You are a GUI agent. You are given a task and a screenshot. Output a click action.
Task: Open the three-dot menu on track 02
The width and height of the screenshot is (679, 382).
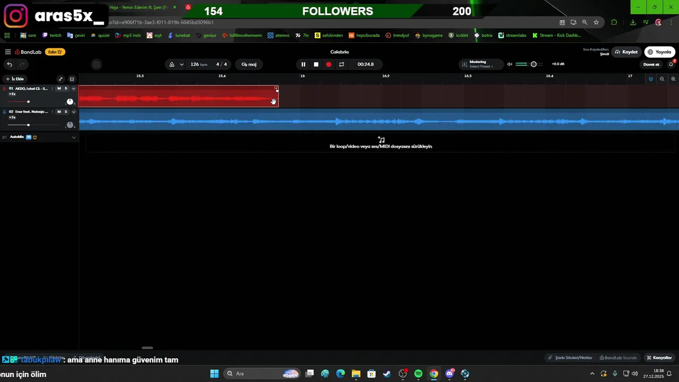[52, 112]
